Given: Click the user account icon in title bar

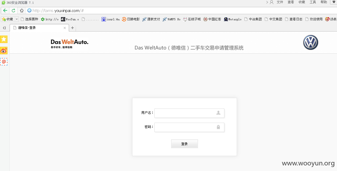Looking at the screenshot, I should click(271, 2).
